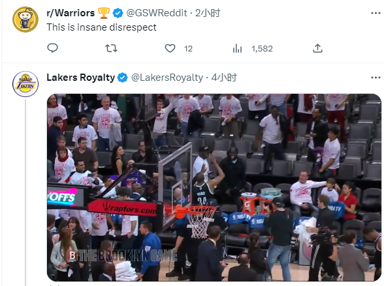The height and width of the screenshot is (286, 384).
Task: View analytics icon showing 1,582 views
Action: [x=237, y=48]
